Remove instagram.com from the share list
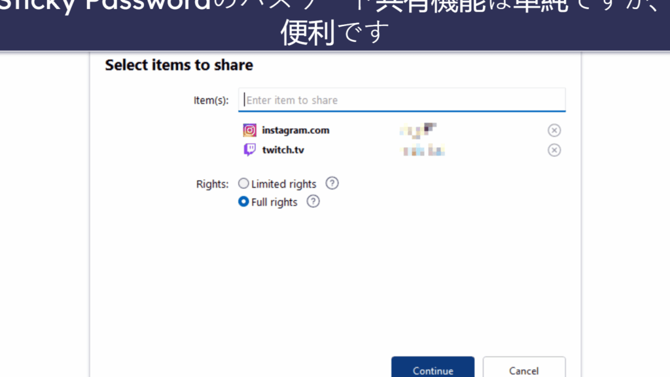 [x=554, y=130]
